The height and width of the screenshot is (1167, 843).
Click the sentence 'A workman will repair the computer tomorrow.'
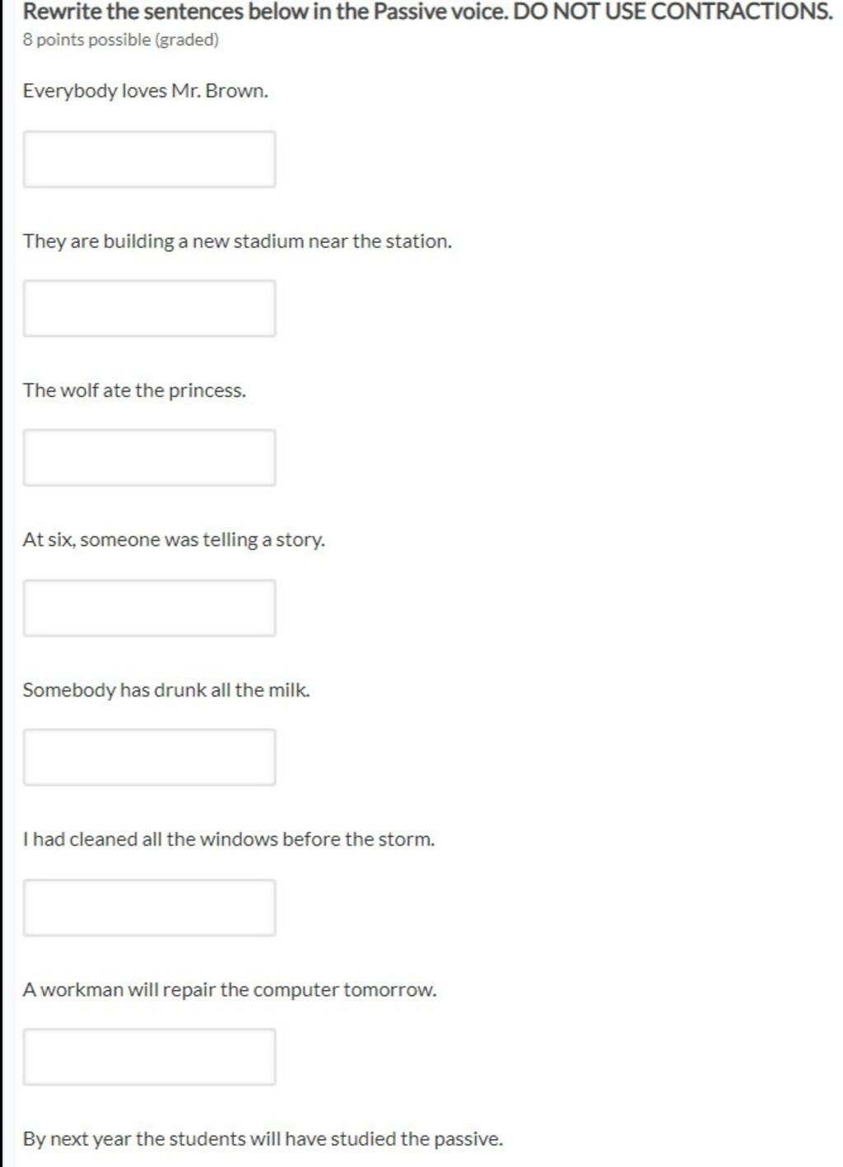tap(230, 989)
